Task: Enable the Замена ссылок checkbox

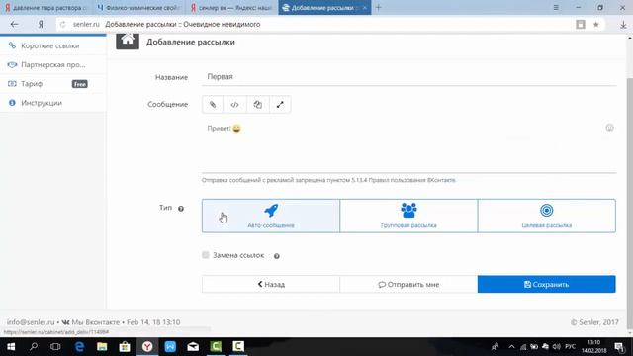Action: [x=206, y=255]
